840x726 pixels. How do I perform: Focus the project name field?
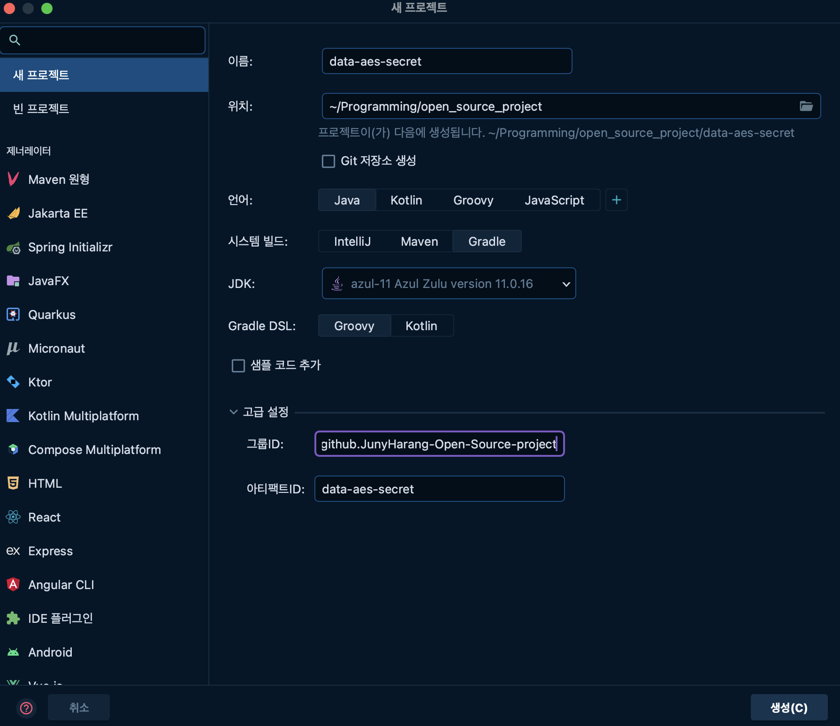tap(447, 61)
